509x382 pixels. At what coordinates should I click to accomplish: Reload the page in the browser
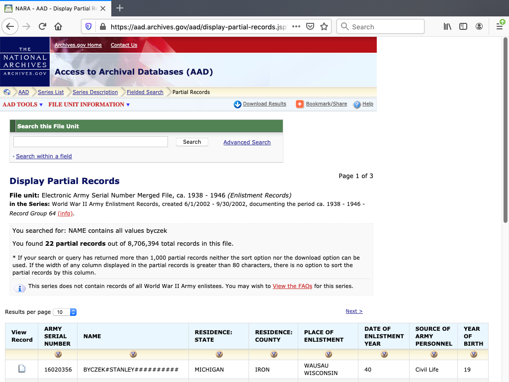(x=43, y=27)
